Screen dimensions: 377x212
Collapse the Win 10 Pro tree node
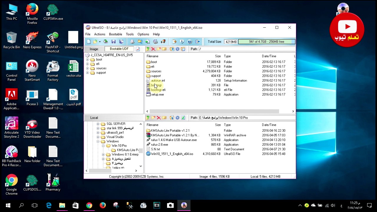(x=103, y=146)
